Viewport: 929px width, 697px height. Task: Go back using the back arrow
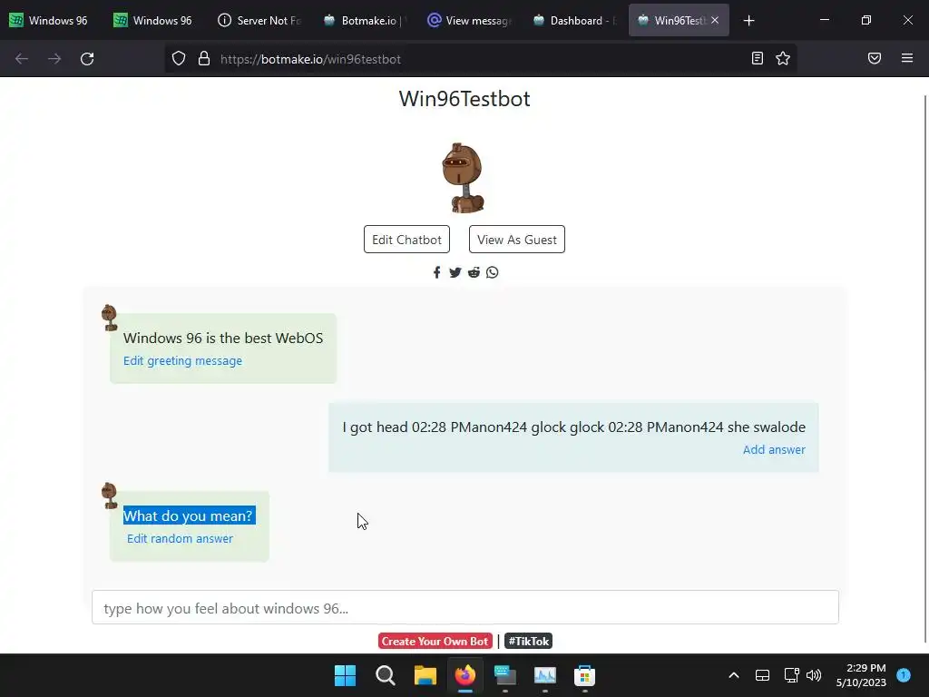[x=22, y=59]
